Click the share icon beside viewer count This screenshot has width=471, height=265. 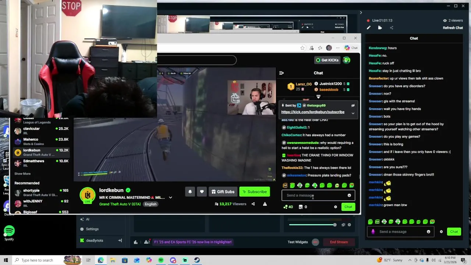(253, 204)
